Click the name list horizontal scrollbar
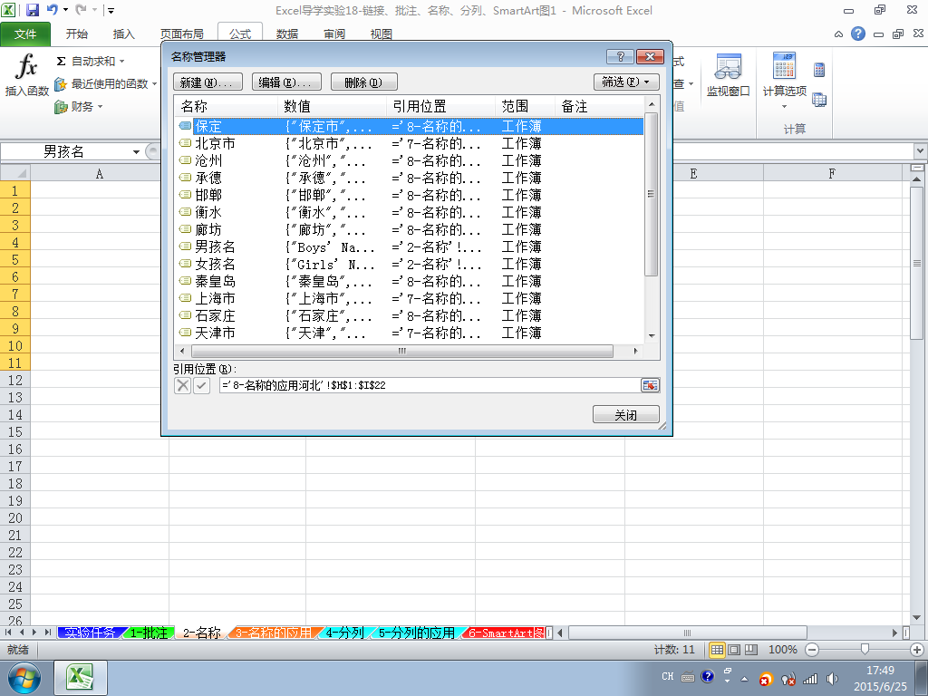The height and width of the screenshot is (696, 928). [401, 351]
